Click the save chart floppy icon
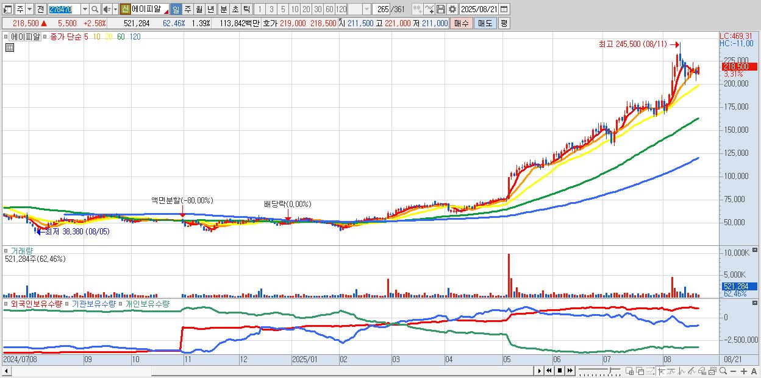761x378 pixels. [440, 9]
